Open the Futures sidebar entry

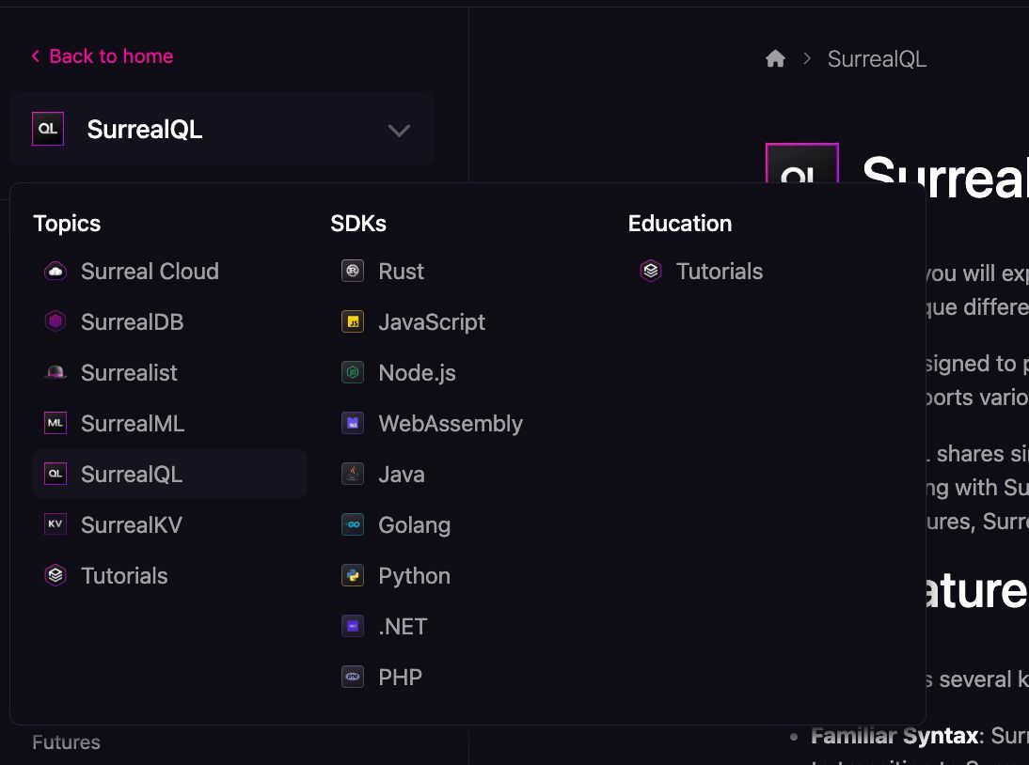click(x=66, y=742)
